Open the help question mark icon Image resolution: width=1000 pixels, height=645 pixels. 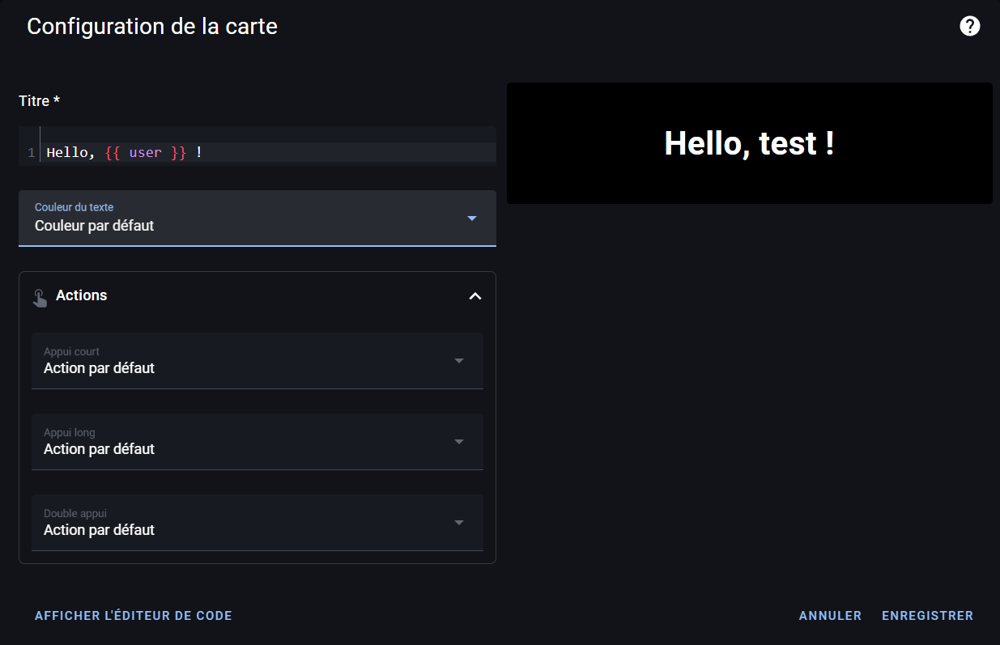[x=969, y=26]
